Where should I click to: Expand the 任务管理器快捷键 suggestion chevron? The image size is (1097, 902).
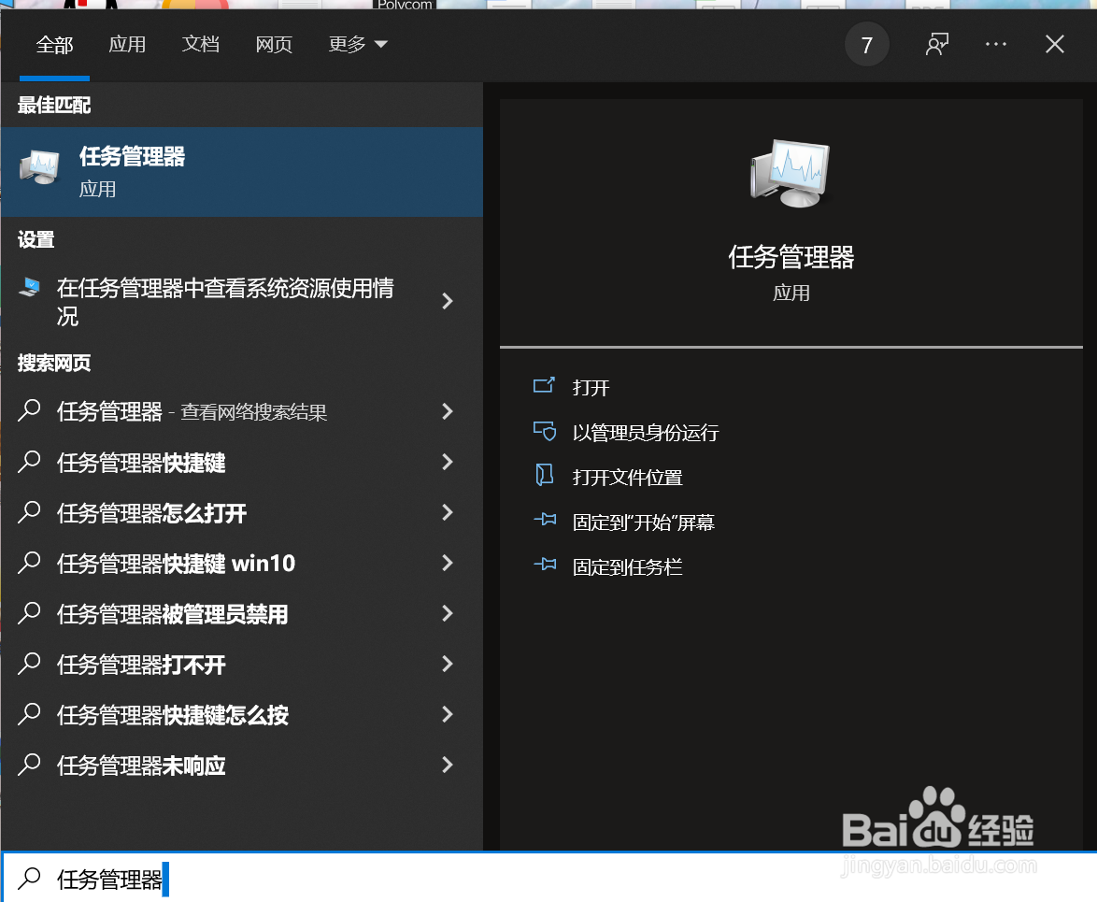pos(448,462)
